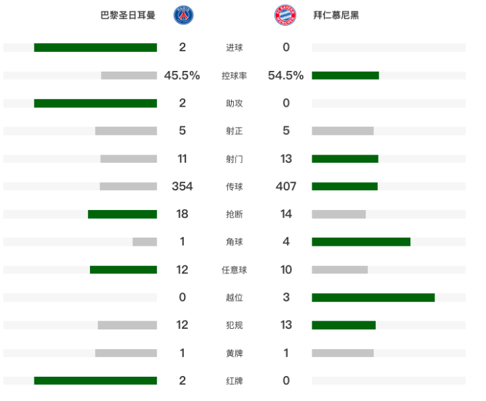Screen dimensions: 486x401
Task: Click Bayern's green offside bar
Action: point(373,297)
